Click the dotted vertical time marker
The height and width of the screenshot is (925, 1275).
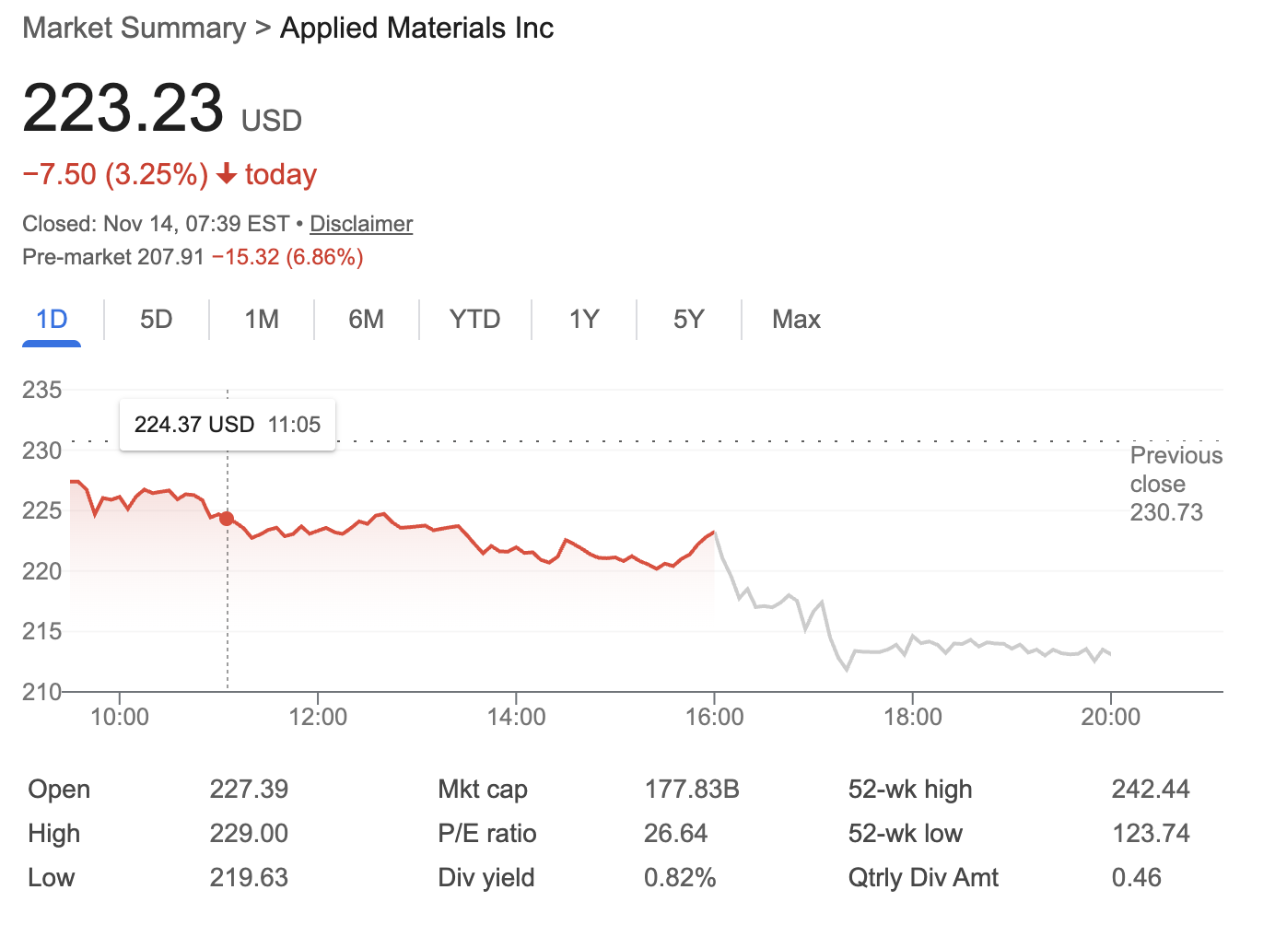(x=227, y=599)
